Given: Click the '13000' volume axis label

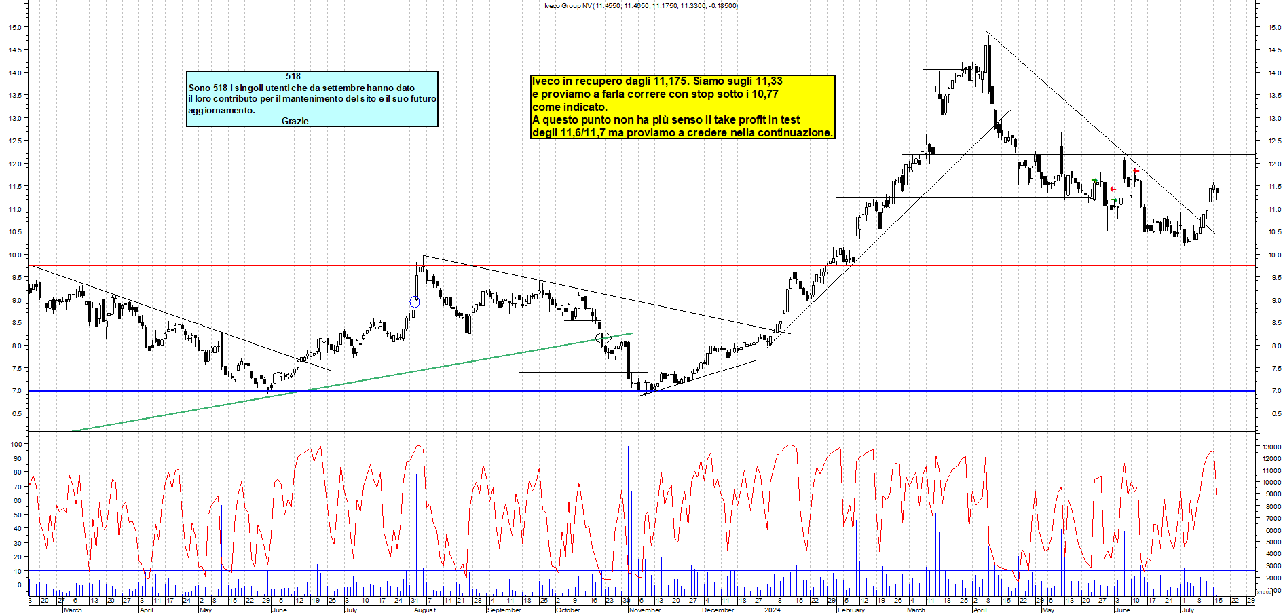Looking at the screenshot, I should (x=1271, y=447).
